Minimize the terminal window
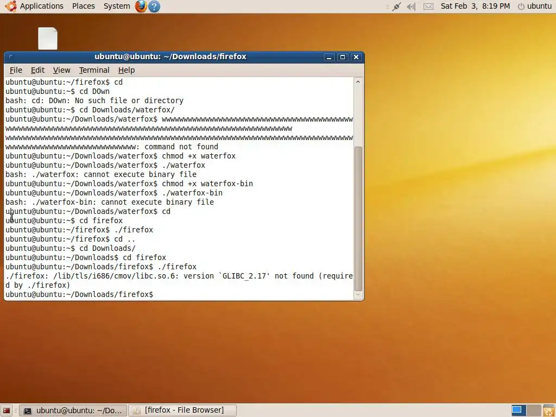 coord(329,57)
